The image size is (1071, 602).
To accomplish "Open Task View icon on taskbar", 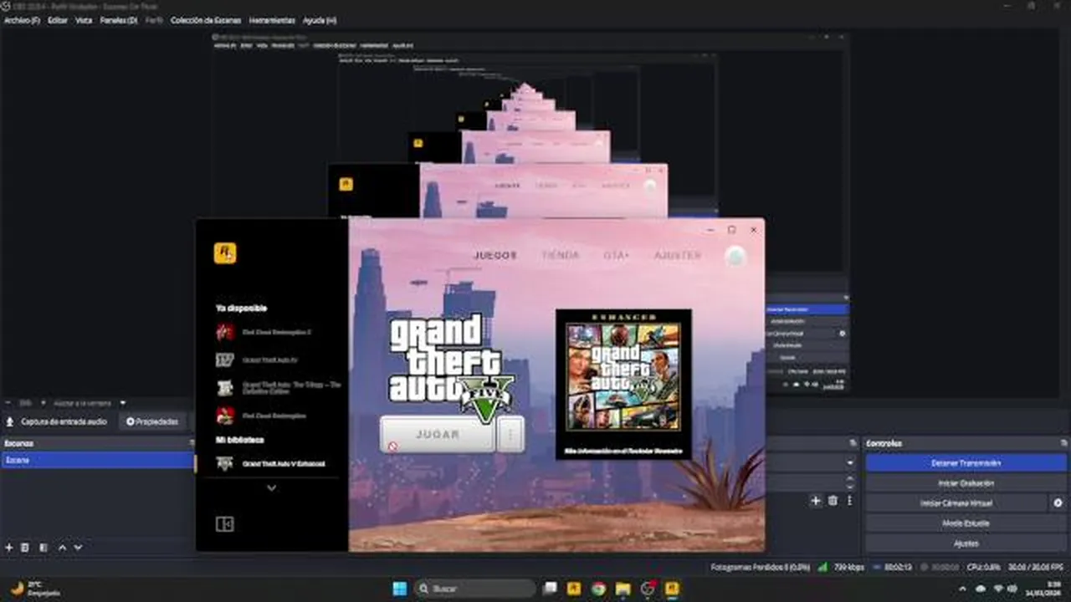I will click(x=550, y=589).
